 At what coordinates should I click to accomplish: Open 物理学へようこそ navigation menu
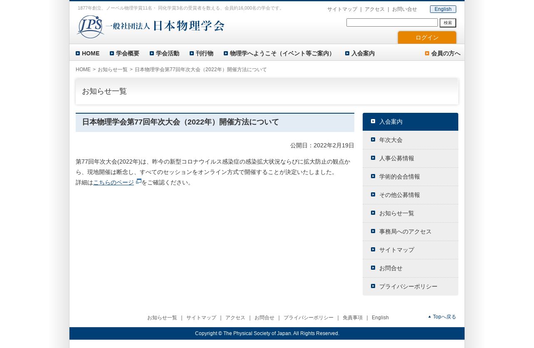(279, 53)
